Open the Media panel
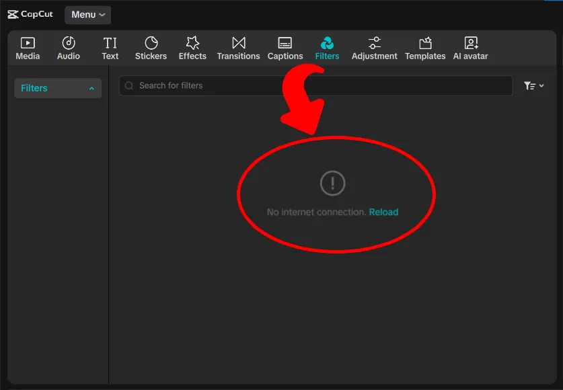This screenshot has width=563, height=390. 28,48
